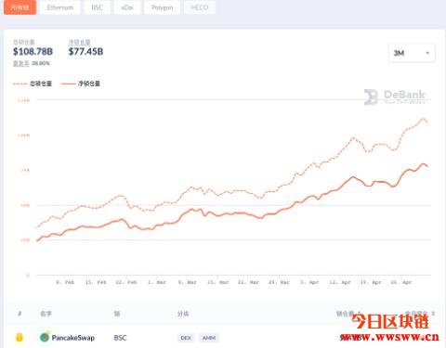Click the DEX category tag
Viewport: 446px width, 348px height.
(186, 338)
